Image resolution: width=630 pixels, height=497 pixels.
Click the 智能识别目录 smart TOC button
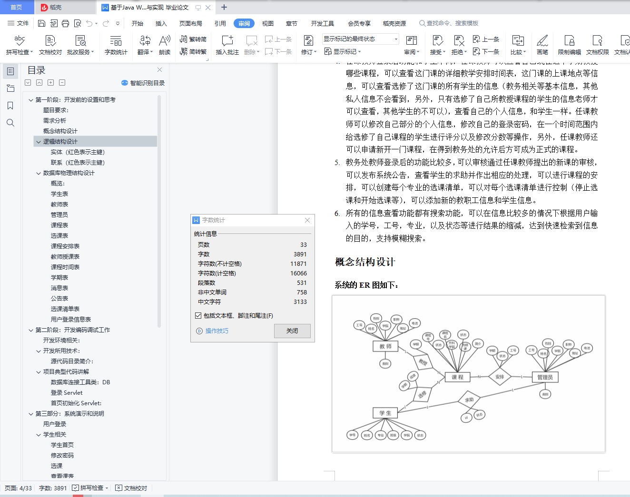143,83
